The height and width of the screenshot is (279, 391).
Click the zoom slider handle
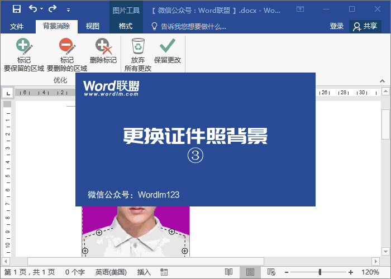tap(320, 272)
